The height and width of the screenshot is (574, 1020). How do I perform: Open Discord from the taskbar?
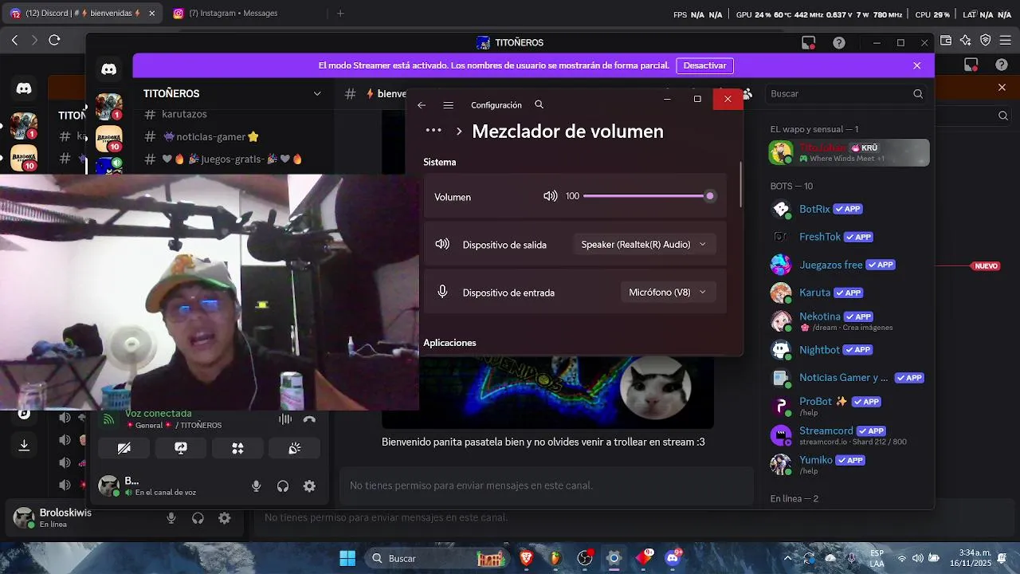tap(673, 558)
